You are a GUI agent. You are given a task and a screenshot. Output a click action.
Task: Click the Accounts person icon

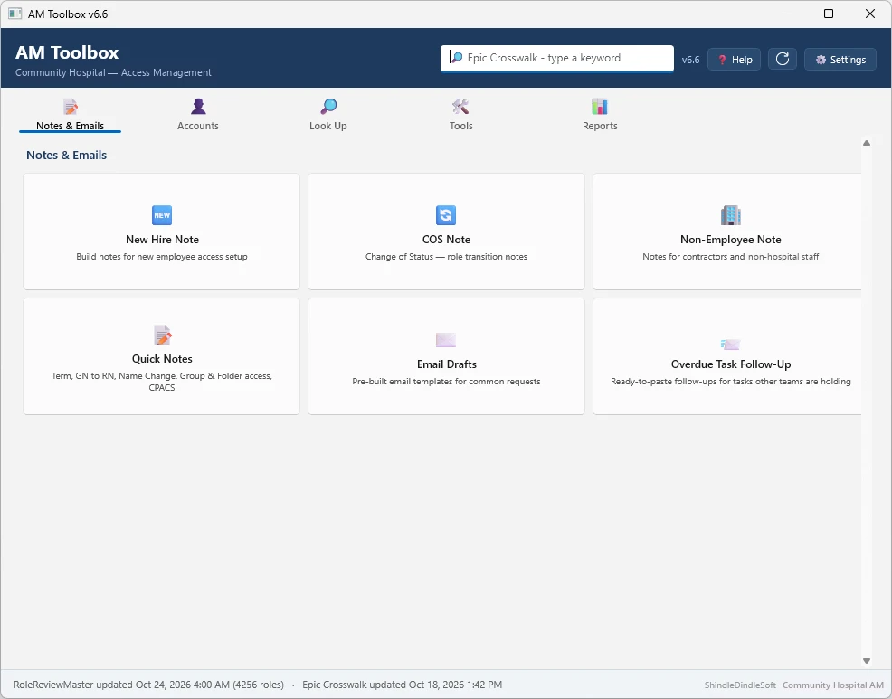198,107
